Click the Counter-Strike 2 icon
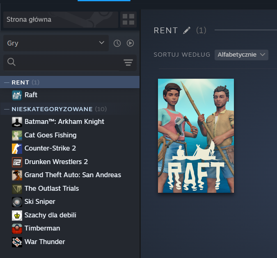The image size is (277, 258). (17, 149)
